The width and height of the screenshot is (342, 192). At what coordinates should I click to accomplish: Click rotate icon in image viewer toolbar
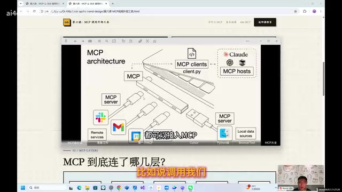[140, 41]
